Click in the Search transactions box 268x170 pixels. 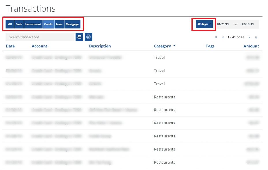tap(40, 37)
